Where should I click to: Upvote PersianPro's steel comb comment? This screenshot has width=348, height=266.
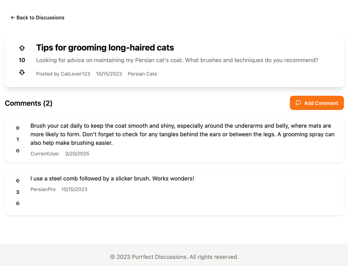pyautogui.click(x=18, y=180)
